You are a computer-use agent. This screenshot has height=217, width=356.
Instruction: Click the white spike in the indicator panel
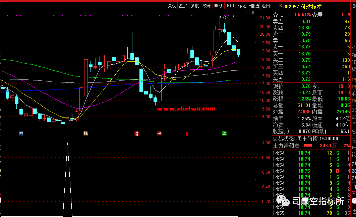point(67,180)
